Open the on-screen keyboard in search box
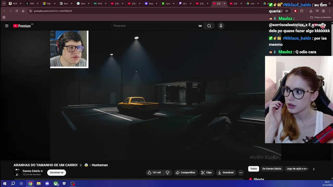Viewport: 333px width, 187px height. (x=200, y=26)
